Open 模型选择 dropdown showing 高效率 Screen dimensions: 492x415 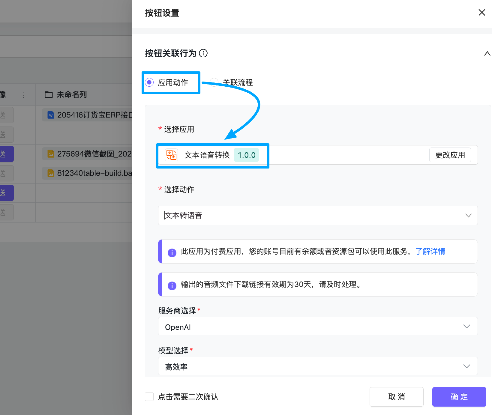click(318, 366)
